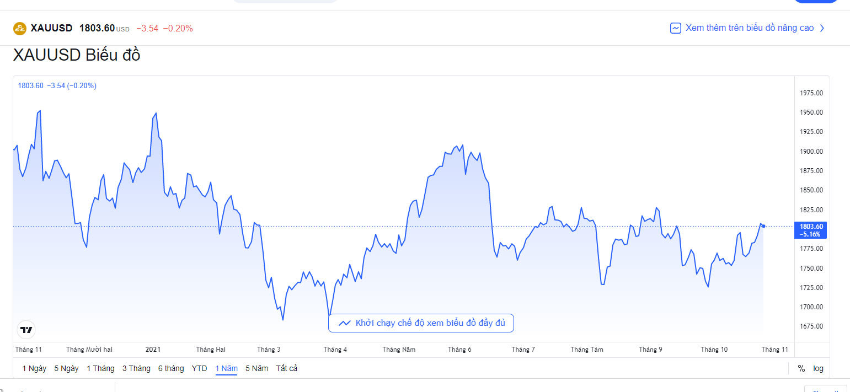Select the active '1 Năm' range
This screenshot has height=392, width=850.
[x=226, y=368]
